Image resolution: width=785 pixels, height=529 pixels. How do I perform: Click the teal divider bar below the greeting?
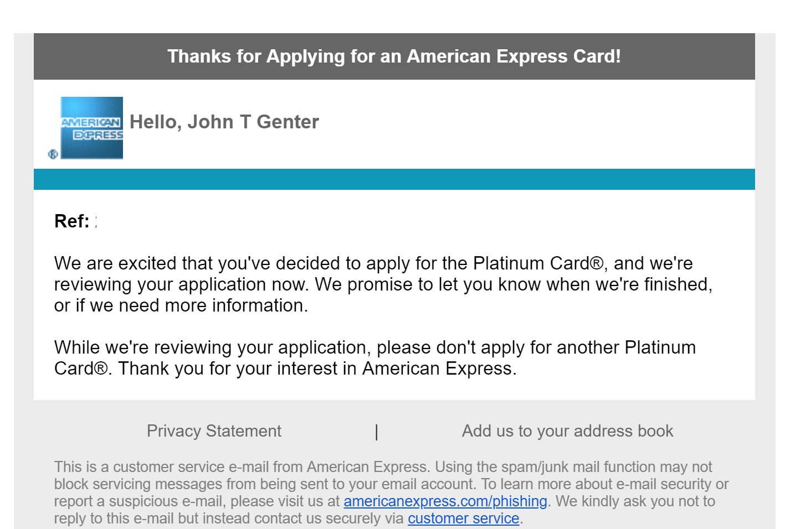pyautogui.click(x=394, y=179)
